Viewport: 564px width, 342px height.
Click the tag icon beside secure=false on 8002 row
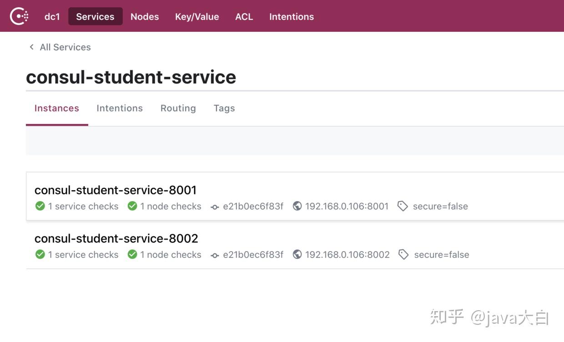[403, 255]
